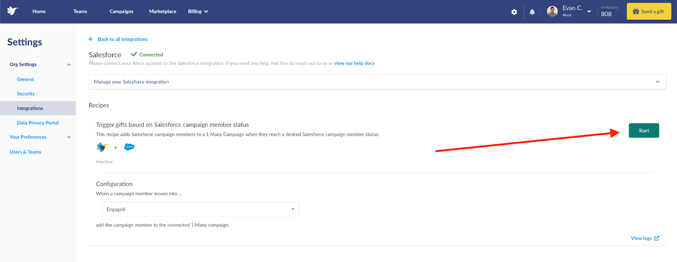Click the Configuration heading

coord(114,184)
